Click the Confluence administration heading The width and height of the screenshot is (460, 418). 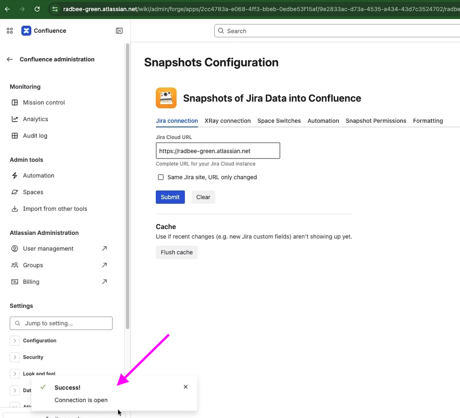57,59
